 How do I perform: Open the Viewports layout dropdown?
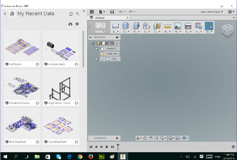[x=185, y=138]
